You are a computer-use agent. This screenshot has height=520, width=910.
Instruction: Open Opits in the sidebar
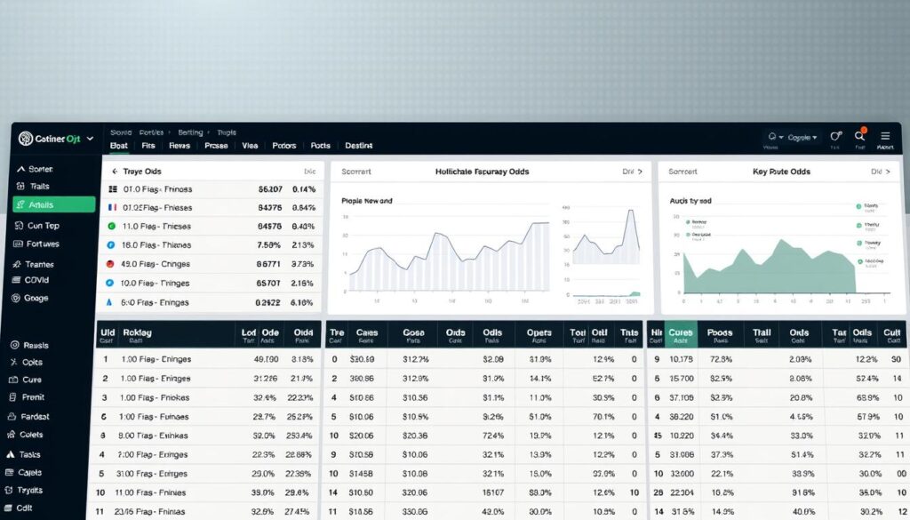pyautogui.click(x=27, y=362)
